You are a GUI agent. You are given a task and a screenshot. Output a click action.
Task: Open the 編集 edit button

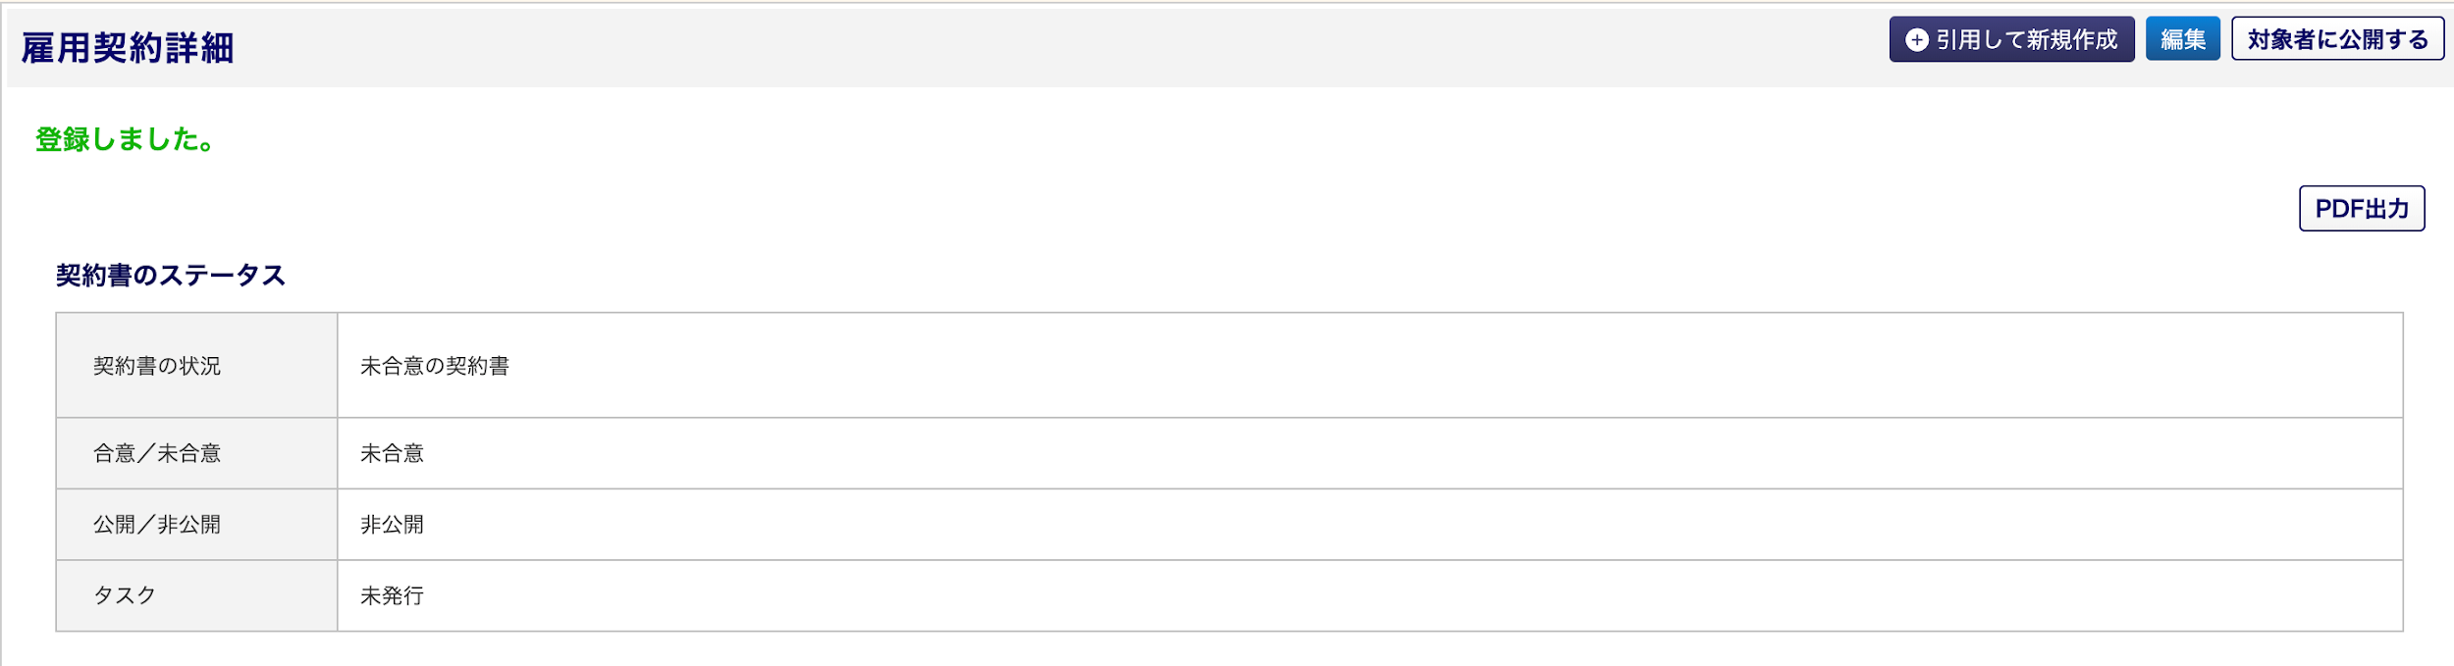[2182, 39]
